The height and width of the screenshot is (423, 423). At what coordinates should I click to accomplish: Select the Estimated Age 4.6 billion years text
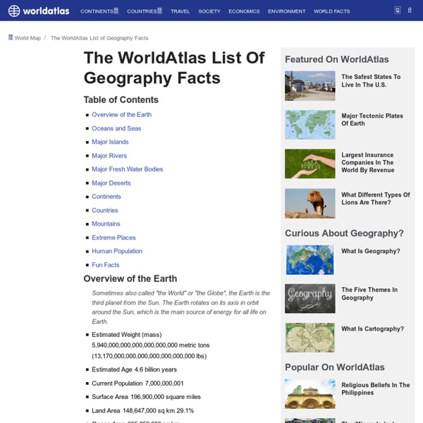coord(135,369)
